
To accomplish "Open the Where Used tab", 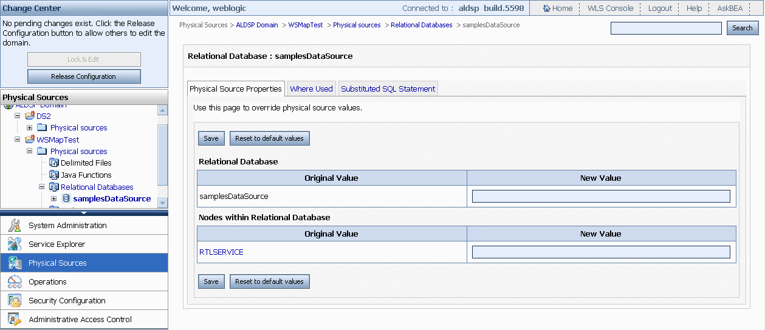I will pos(311,89).
